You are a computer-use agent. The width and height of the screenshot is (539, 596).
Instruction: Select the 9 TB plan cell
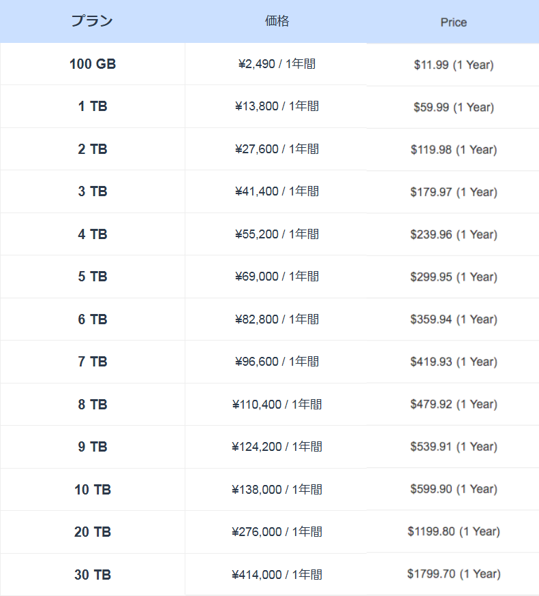click(93, 447)
